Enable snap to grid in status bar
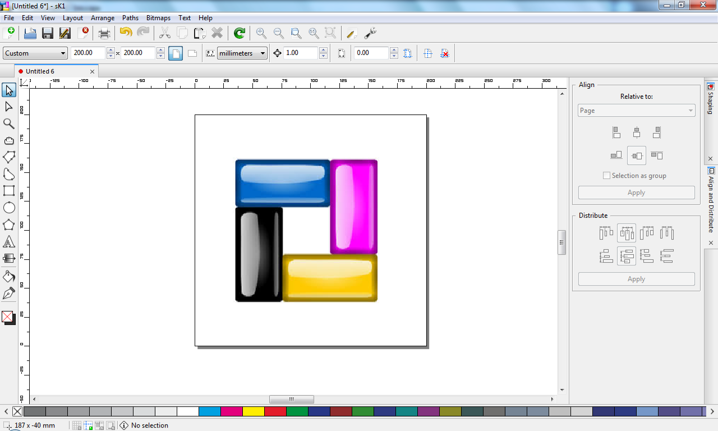Image resolution: width=718 pixels, height=431 pixels. (x=77, y=425)
